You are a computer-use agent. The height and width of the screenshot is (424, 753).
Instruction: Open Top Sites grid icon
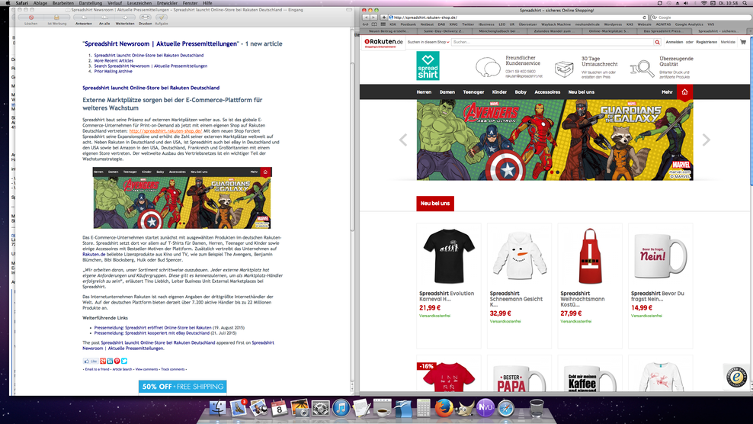tap(383, 24)
